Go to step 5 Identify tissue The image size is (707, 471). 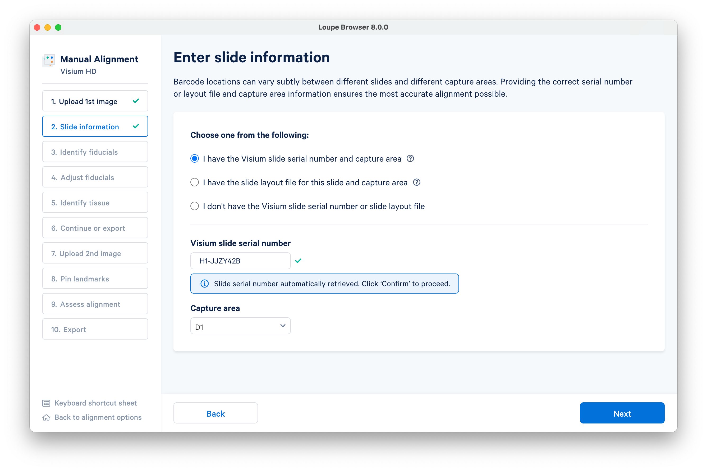point(95,203)
